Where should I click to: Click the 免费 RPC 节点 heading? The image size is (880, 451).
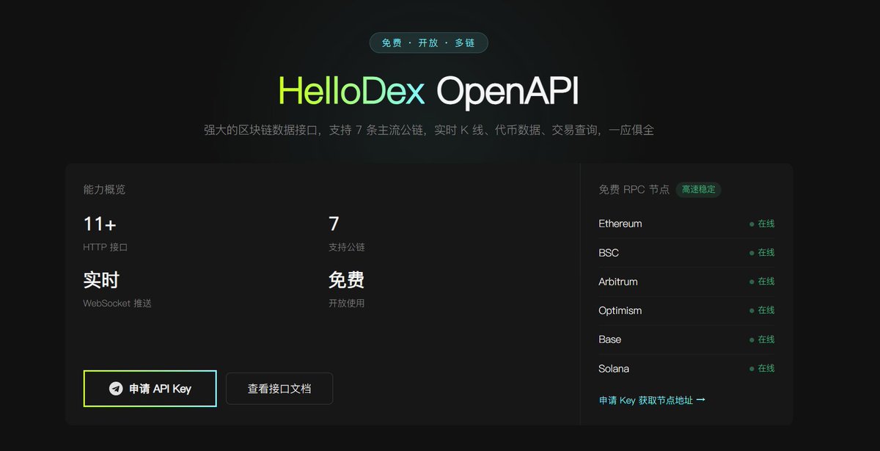click(x=634, y=189)
